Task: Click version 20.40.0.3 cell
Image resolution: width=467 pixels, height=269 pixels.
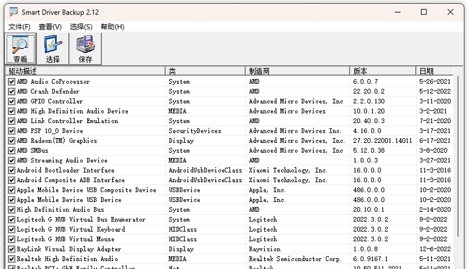Action: pyautogui.click(x=369, y=121)
